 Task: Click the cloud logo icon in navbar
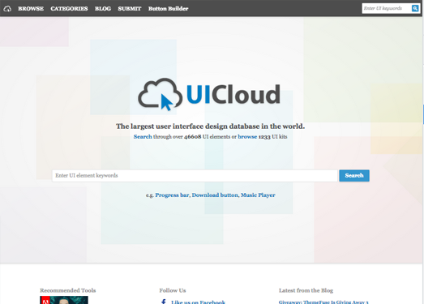point(7,9)
